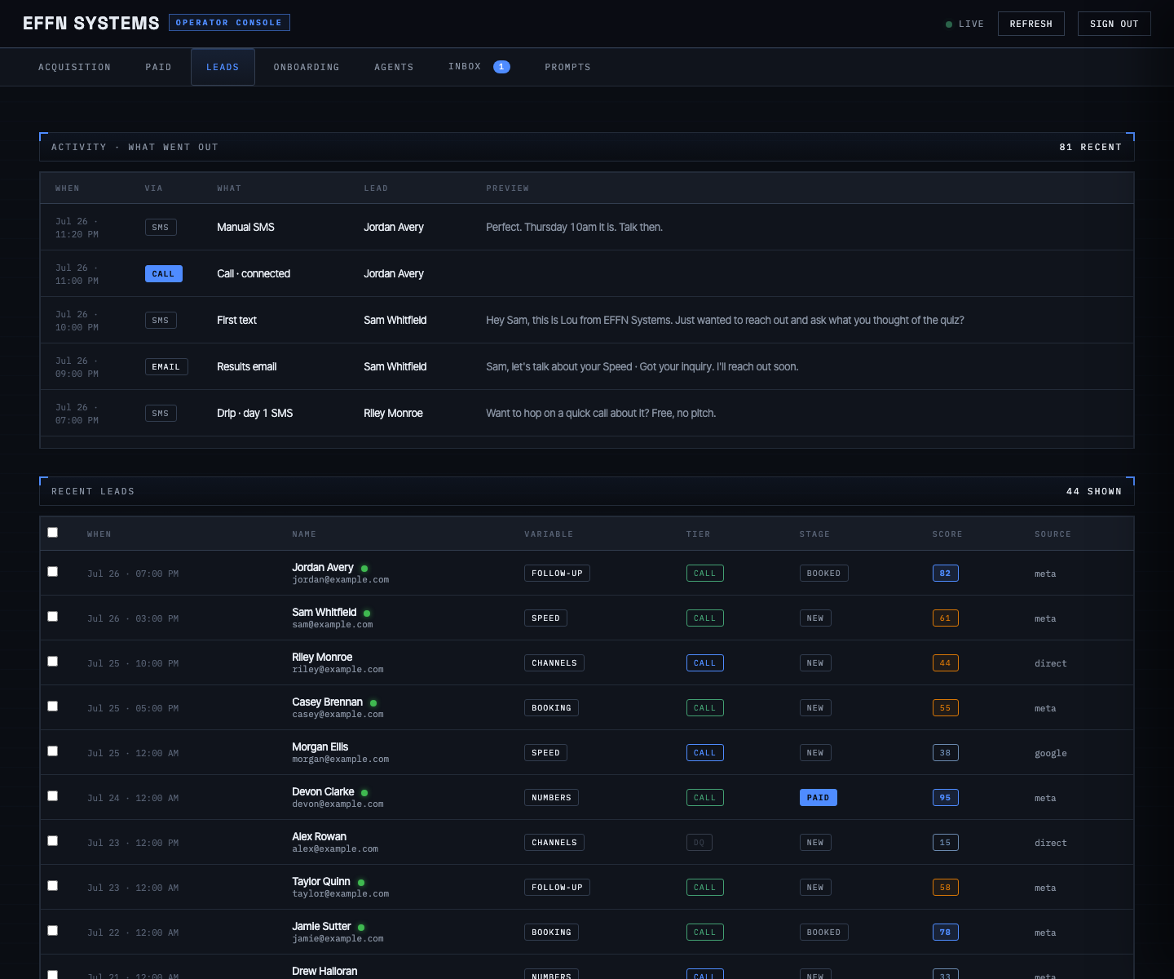Tick the Alex Rowan lead checkbox
Screen dimensions: 1174x979
tap(53, 841)
